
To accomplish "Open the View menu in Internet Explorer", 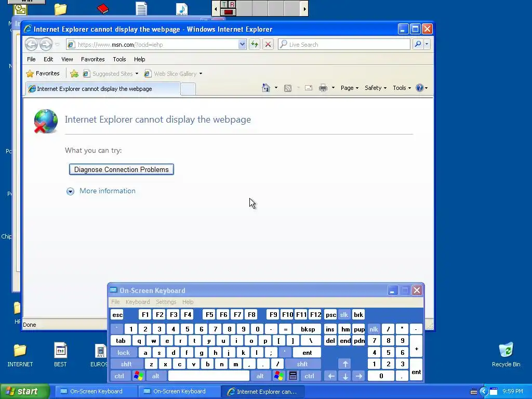I will [x=67, y=59].
